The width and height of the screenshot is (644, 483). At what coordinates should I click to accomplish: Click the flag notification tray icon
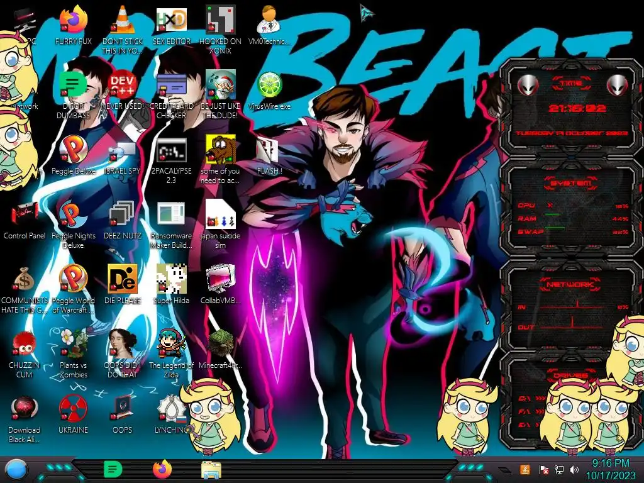click(543, 470)
